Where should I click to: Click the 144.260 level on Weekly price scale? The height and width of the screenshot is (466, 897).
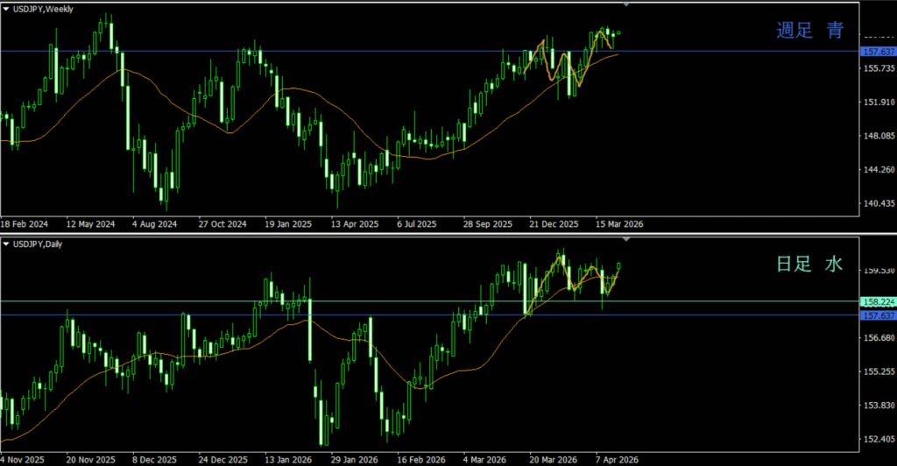(878, 170)
